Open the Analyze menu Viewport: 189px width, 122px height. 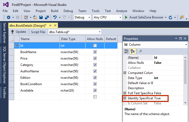pos(122,11)
